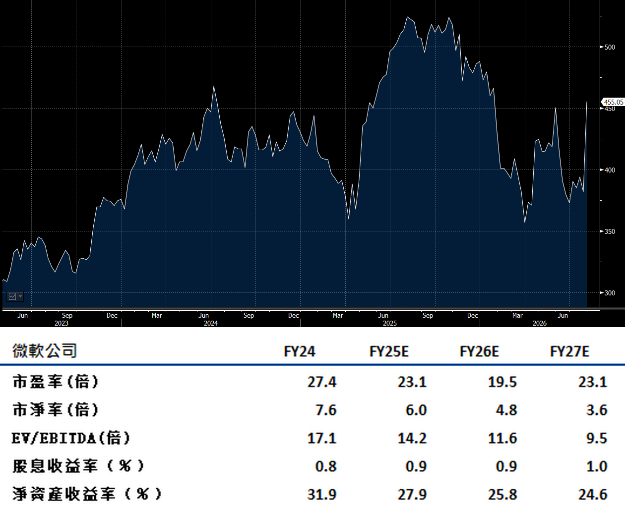Click the 淨資產收益率(%) row label
Viewport: 625px width, 509px height.
[87, 494]
